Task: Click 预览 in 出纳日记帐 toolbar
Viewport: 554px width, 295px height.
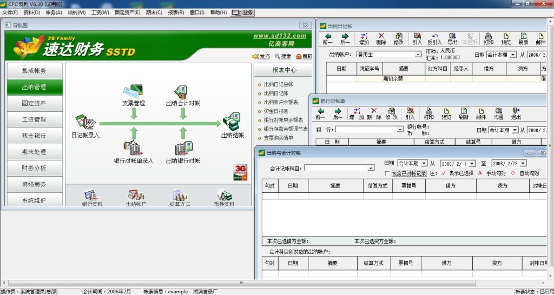Action: click(506, 39)
